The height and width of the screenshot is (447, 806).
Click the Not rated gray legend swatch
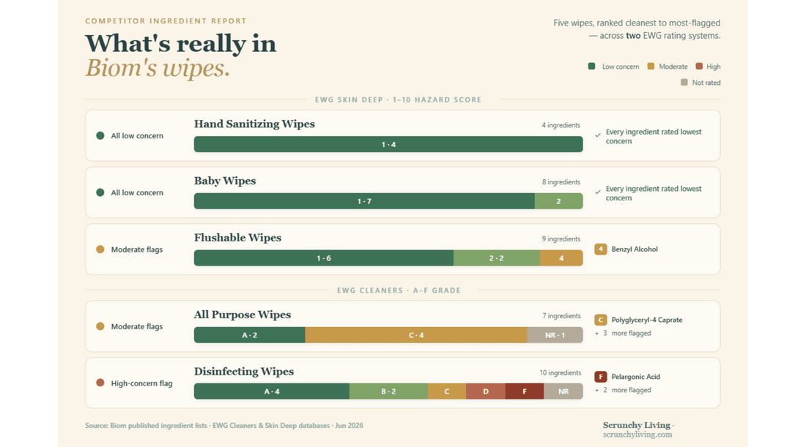tap(684, 82)
